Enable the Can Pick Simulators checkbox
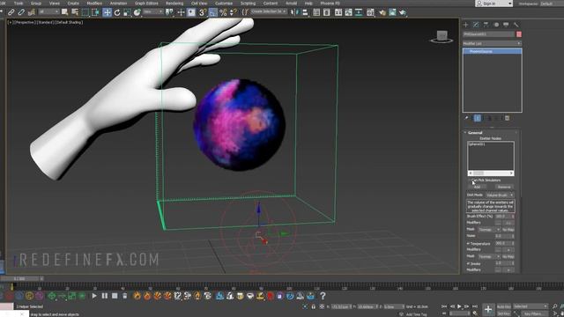 [470, 180]
